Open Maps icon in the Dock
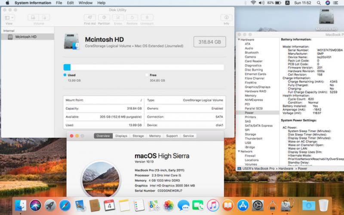344x215 pixels. (x=154, y=206)
